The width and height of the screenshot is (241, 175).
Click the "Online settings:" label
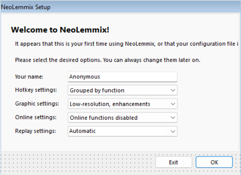pos(35,117)
